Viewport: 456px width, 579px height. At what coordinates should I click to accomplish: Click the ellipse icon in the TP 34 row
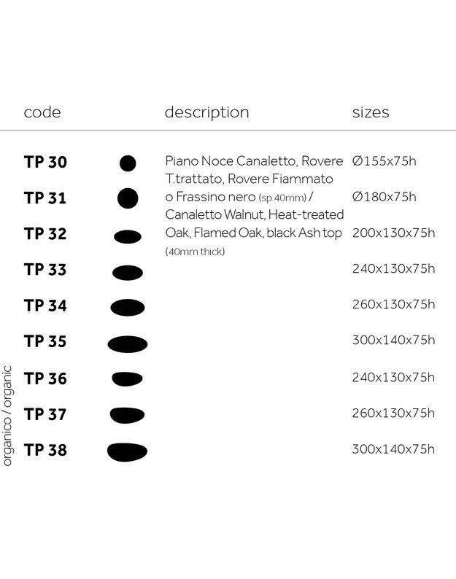coord(128,307)
